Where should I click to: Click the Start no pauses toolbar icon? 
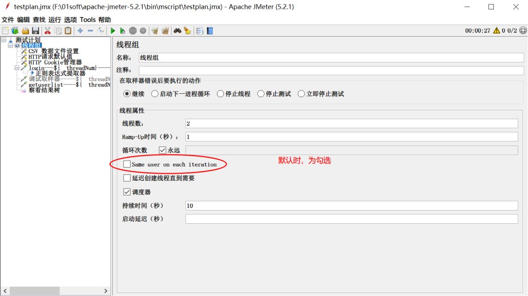tap(122, 30)
